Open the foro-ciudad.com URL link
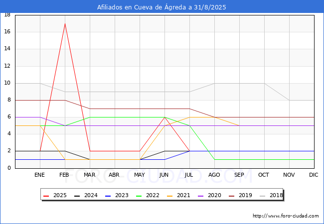 pos(286,216)
